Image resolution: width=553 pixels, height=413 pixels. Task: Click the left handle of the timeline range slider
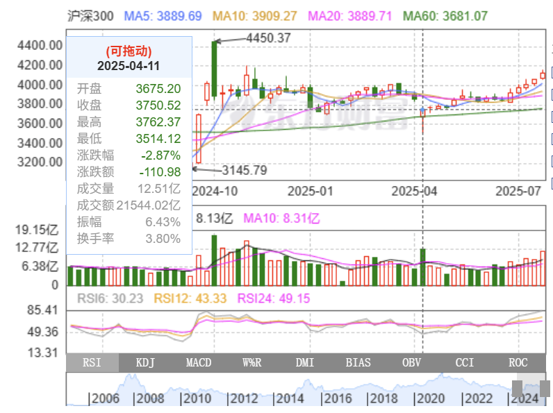[518, 389]
